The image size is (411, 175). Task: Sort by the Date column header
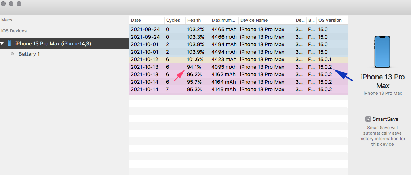click(147, 20)
